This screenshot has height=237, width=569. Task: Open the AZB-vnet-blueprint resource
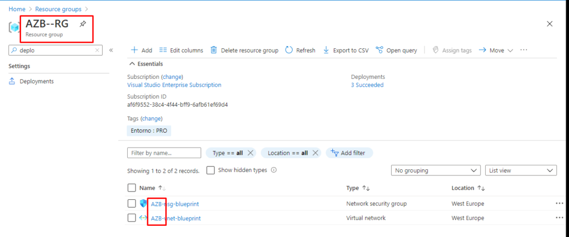click(176, 218)
